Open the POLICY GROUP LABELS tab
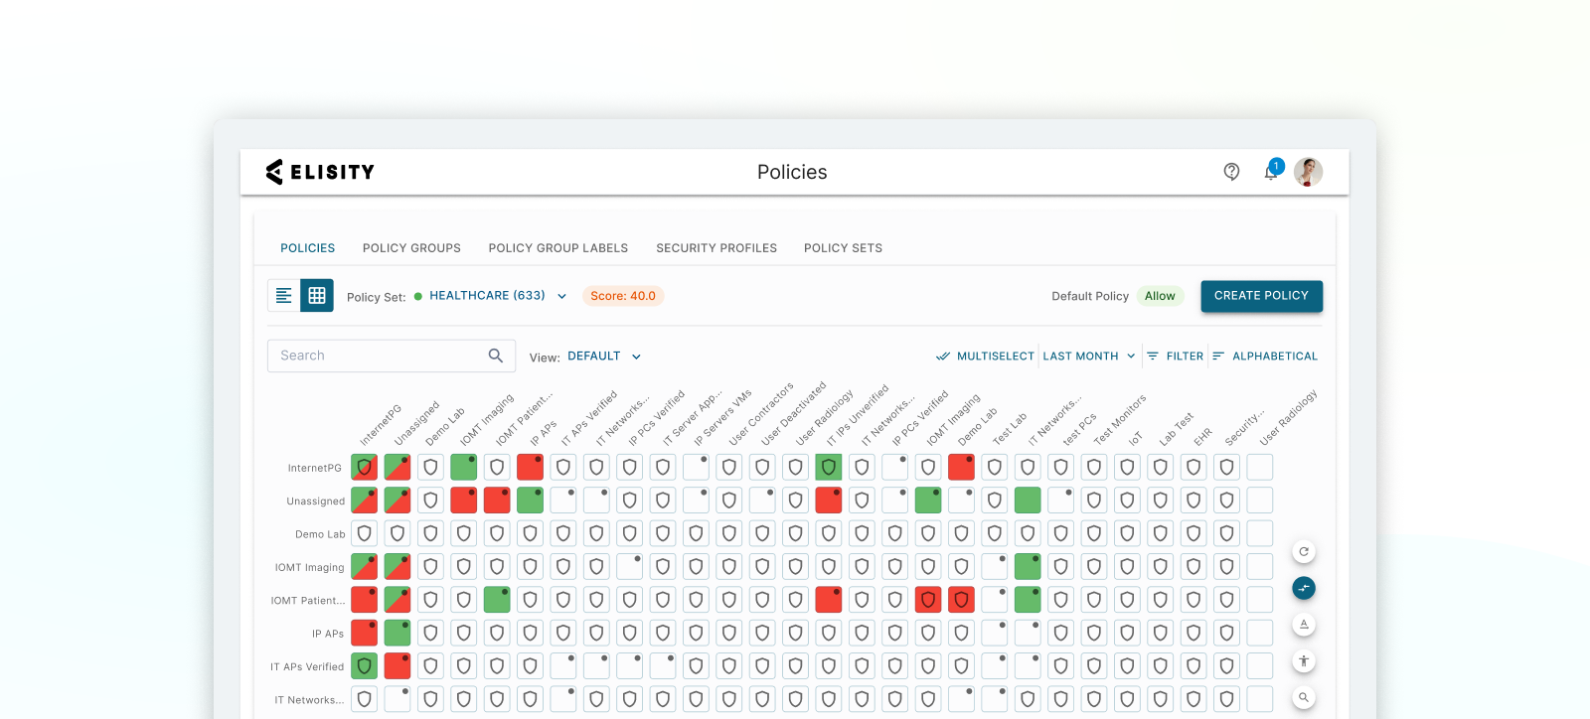This screenshot has height=719, width=1590. [558, 248]
